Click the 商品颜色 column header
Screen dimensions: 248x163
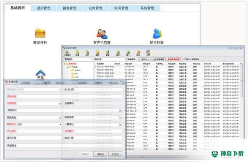point(183,64)
